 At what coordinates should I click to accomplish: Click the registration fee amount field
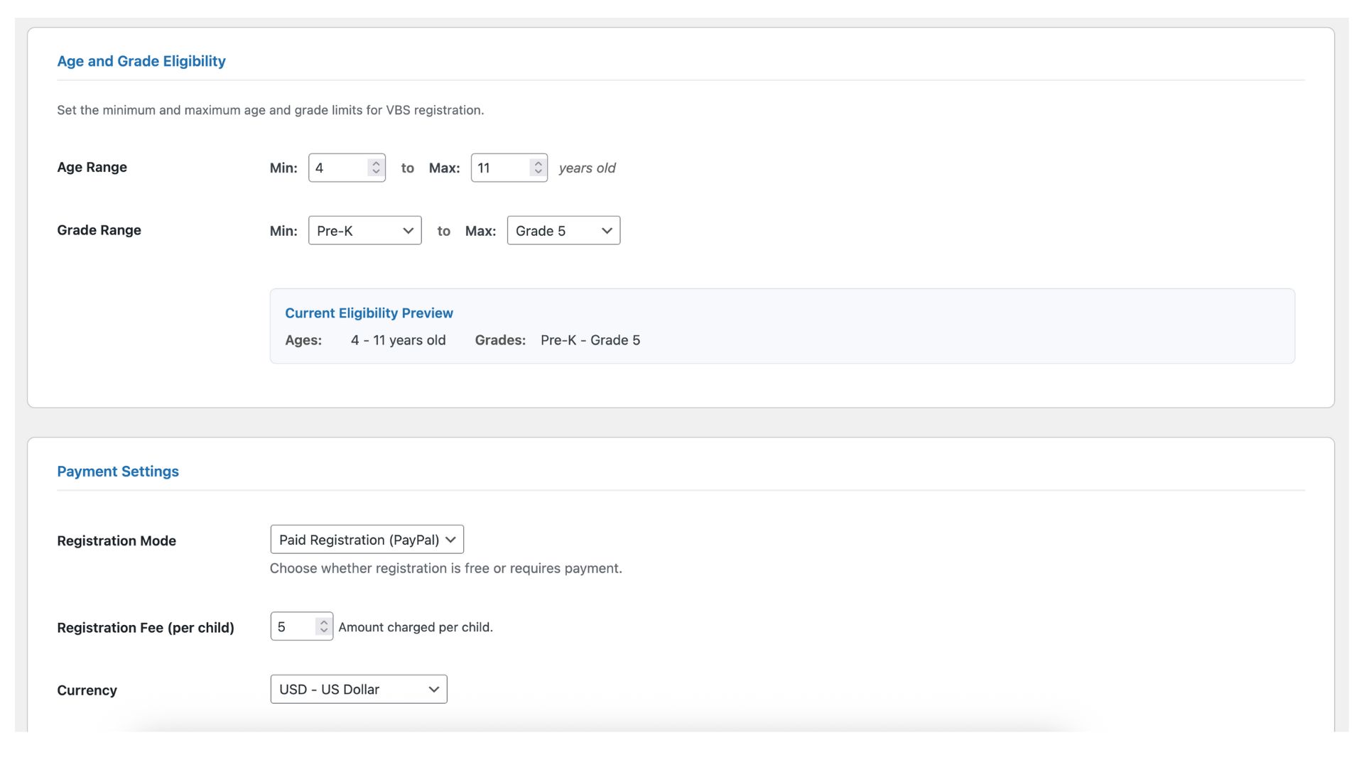coord(292,626)
